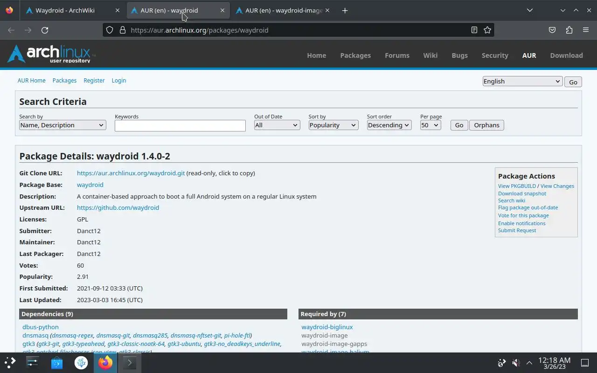Click Submit Request link
The image size is (597, 373).
(517, 230)
